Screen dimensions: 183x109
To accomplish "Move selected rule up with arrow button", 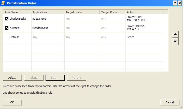I will [175, 34].
